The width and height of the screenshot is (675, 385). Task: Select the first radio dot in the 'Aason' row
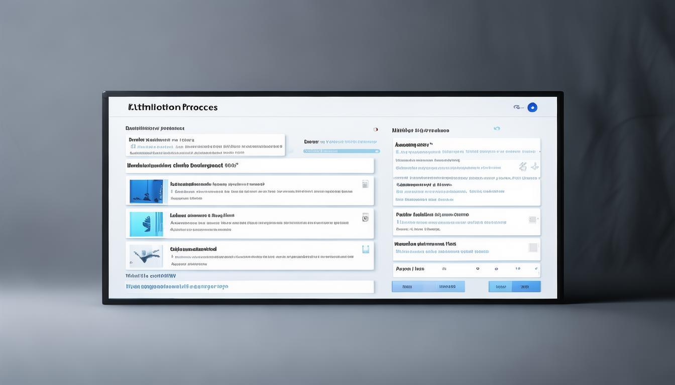coord(477,269)
